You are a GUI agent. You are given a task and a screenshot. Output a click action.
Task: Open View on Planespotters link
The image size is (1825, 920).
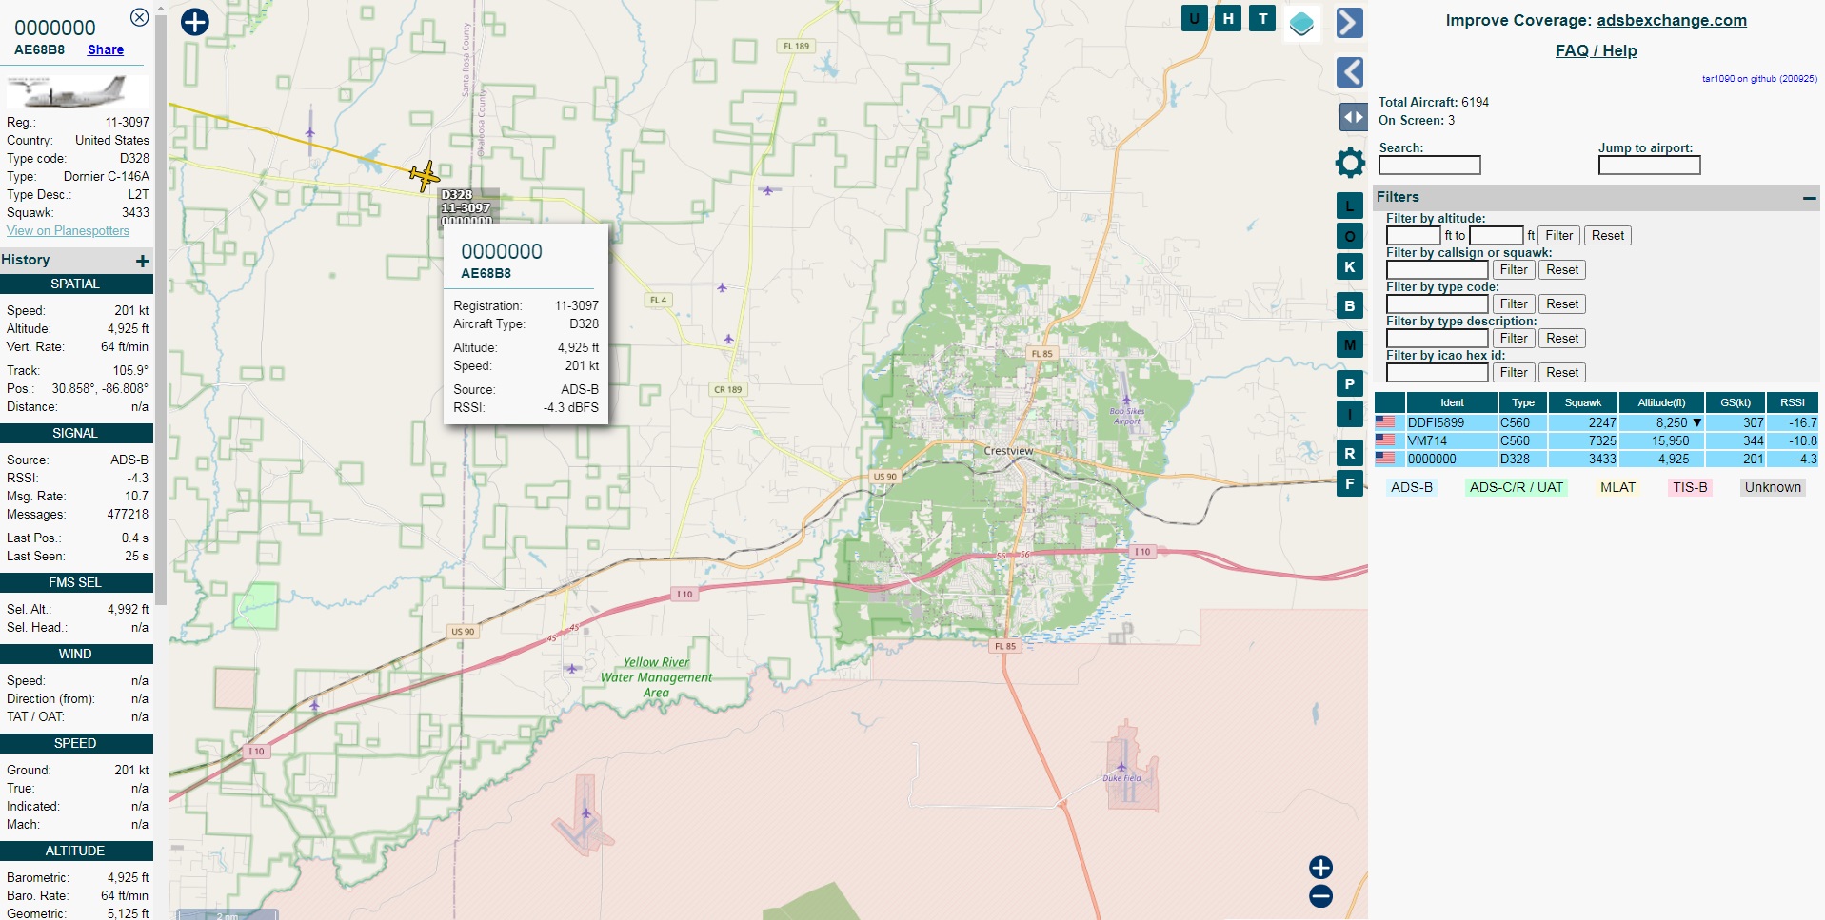(x=68, y=230)
